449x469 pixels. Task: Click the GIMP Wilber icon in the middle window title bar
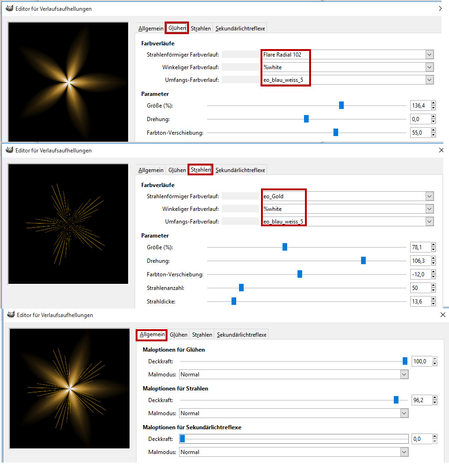click(9, 150)
